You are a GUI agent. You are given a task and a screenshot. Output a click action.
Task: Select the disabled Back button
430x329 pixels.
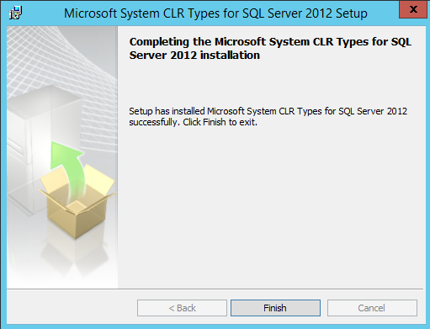pos(182,308)
